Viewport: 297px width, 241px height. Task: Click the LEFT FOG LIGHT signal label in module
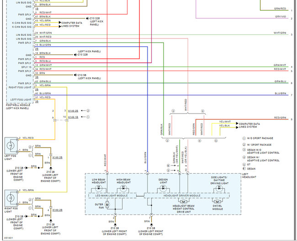(21, 99)
